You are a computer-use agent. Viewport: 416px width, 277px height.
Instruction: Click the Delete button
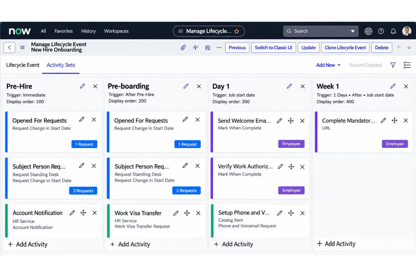point(382,48)
